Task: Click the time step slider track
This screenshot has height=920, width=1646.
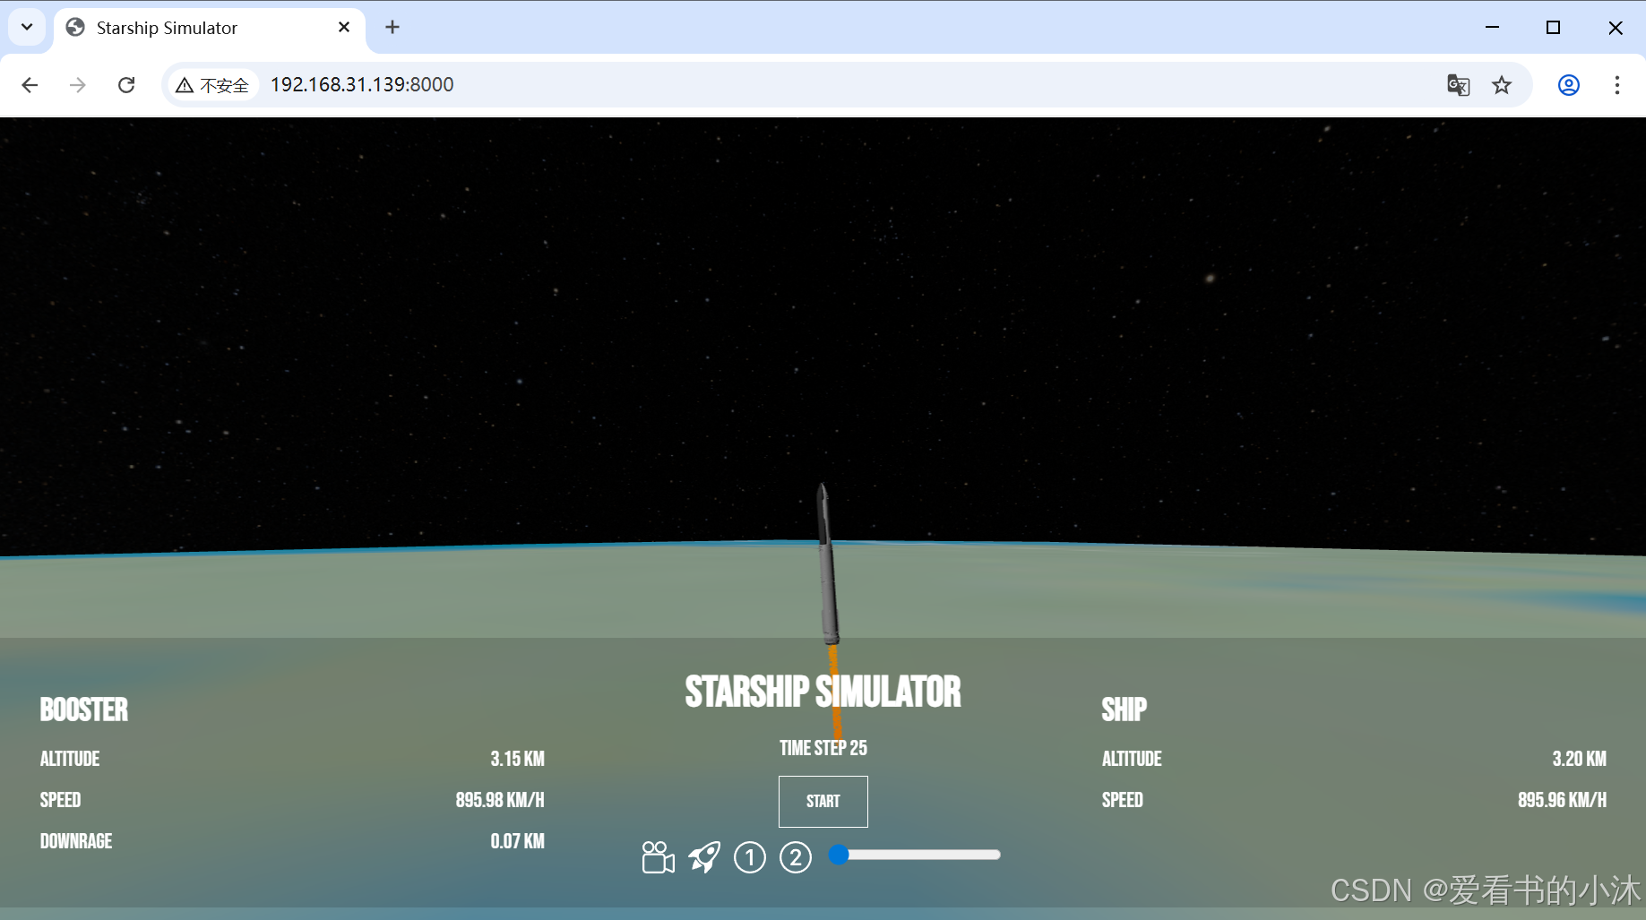Action: point(915,855)
